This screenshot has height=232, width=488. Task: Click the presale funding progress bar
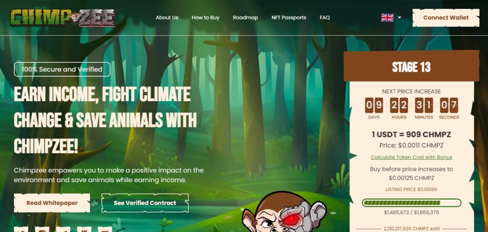tap(411, 203)
